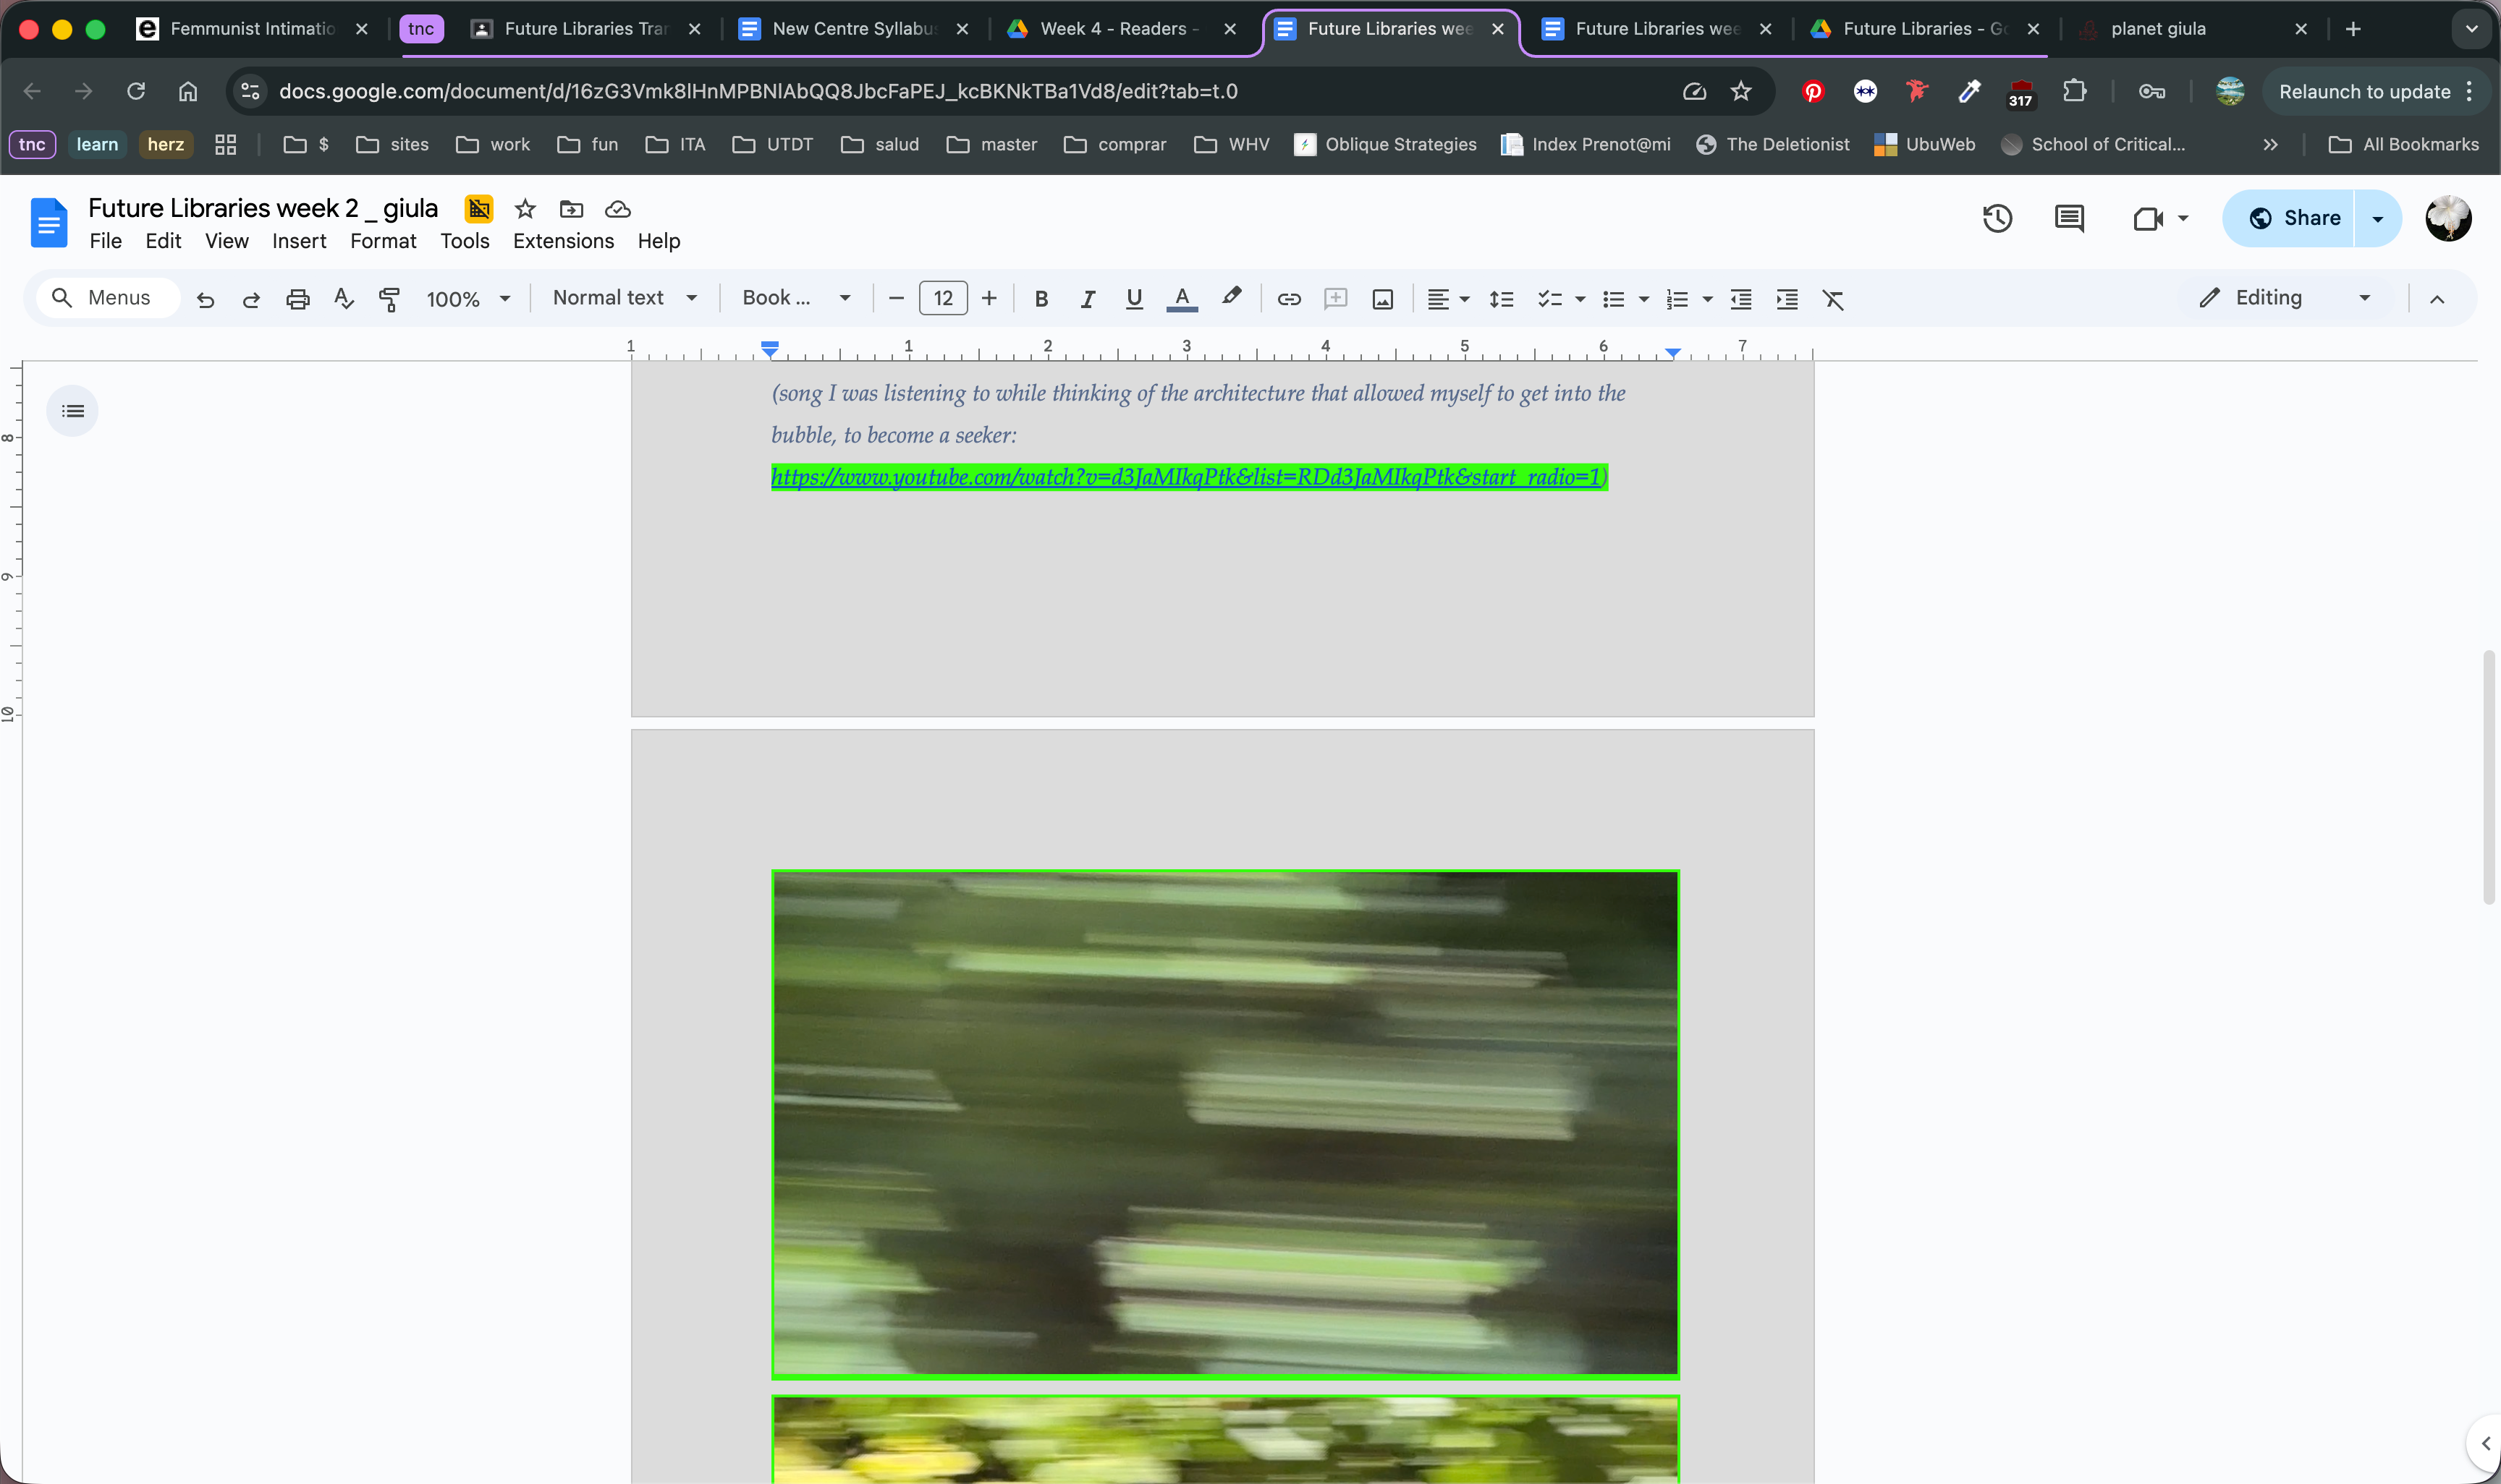Open the 100% zoom dropdown
The height and width of the screenshot is (1484, 2501).
468,299
